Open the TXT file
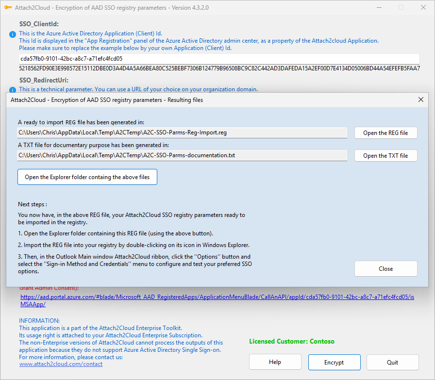This screenshot has width=435, height=380. tap(385, 155)
